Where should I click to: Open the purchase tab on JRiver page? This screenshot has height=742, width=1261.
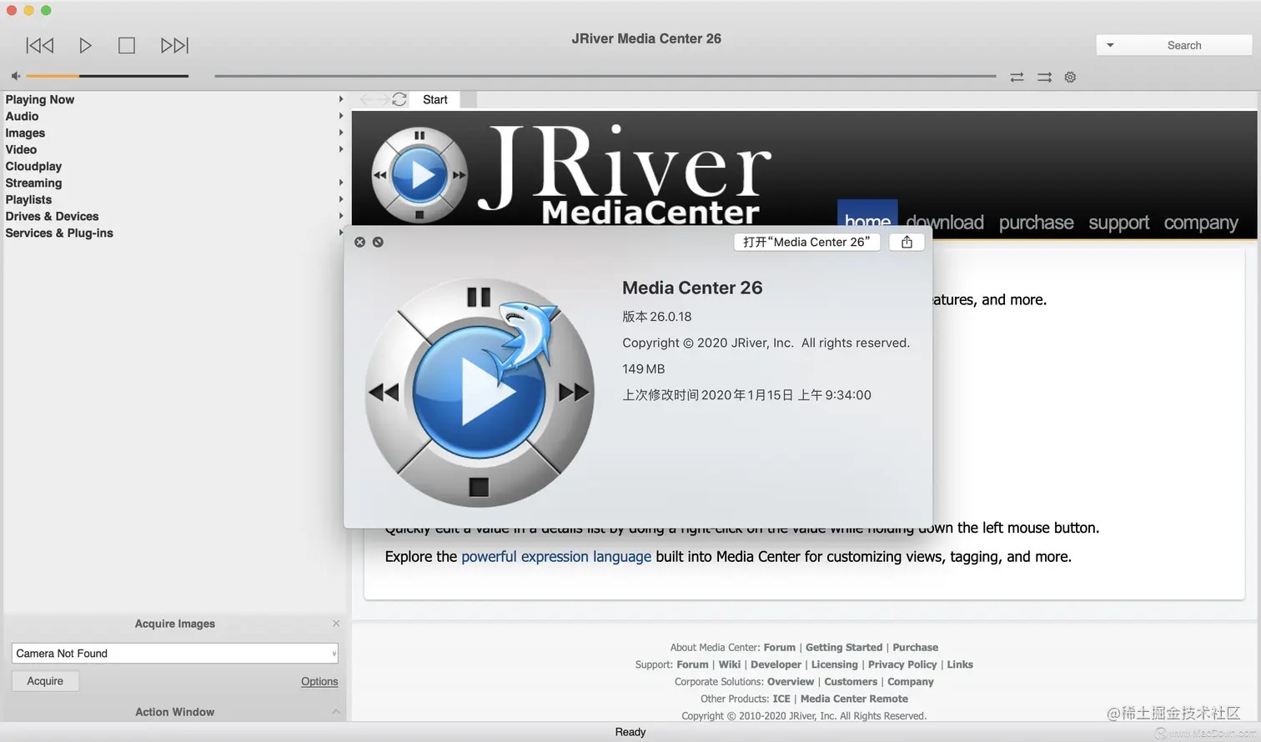coord(1036,223)
